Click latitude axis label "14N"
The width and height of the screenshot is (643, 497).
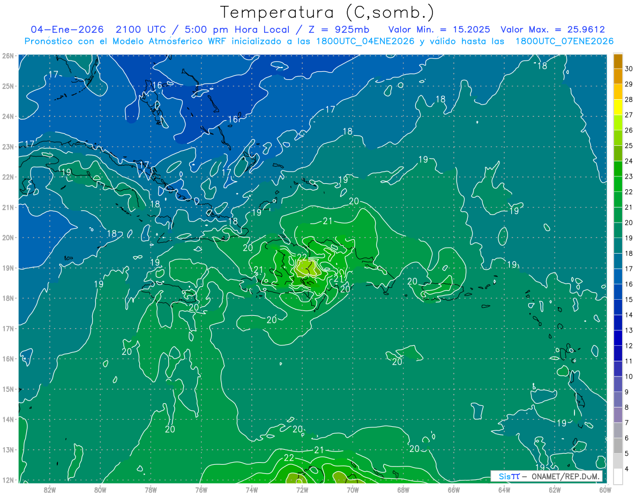click(8, 419)
